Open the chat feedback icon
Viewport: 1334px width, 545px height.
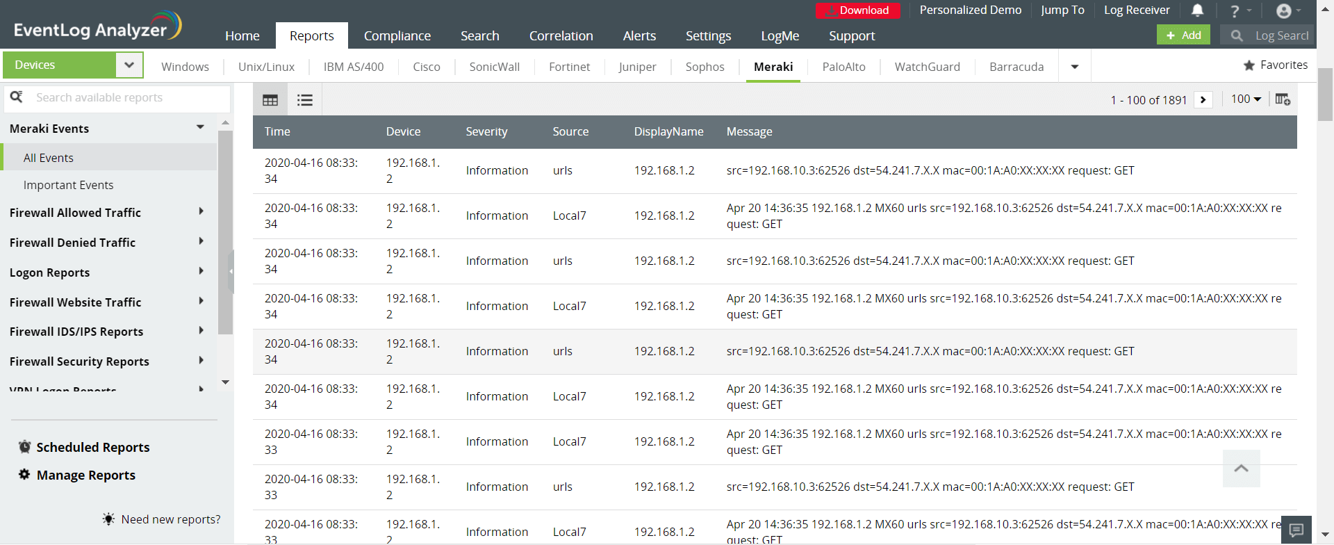(x=1296, y=530)
